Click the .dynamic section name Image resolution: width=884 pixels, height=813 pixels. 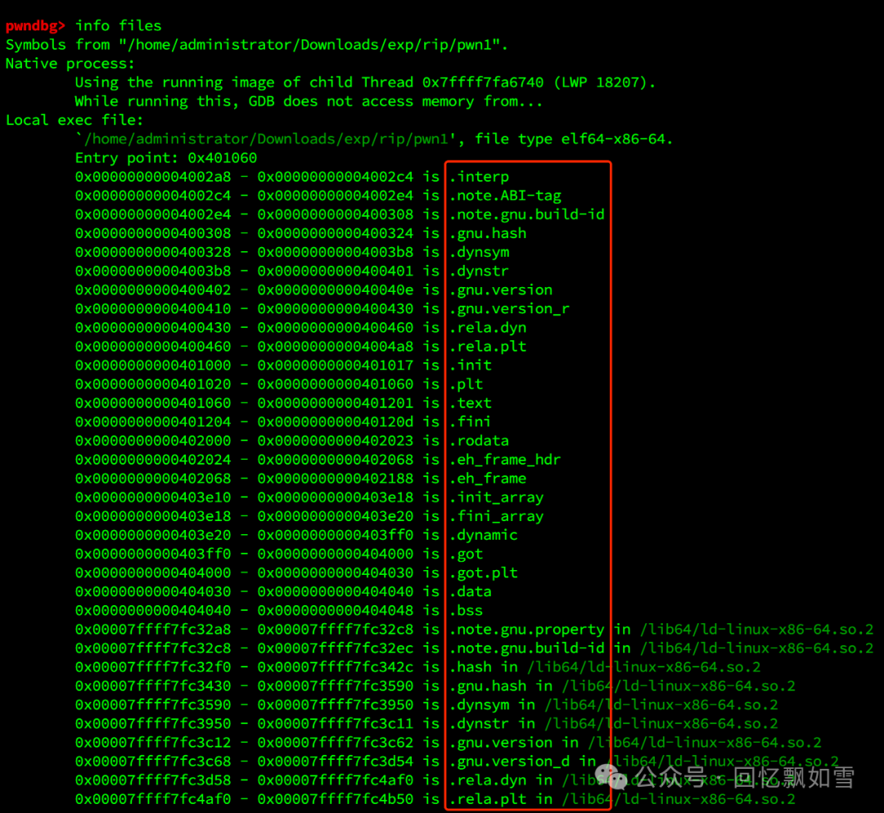coord(483,535)
